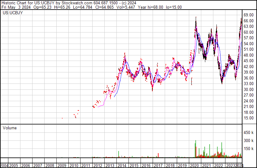Screen dimensions: 257x168
Task: Click the 450 k volume axis label
Action: [x=249, y=133]
